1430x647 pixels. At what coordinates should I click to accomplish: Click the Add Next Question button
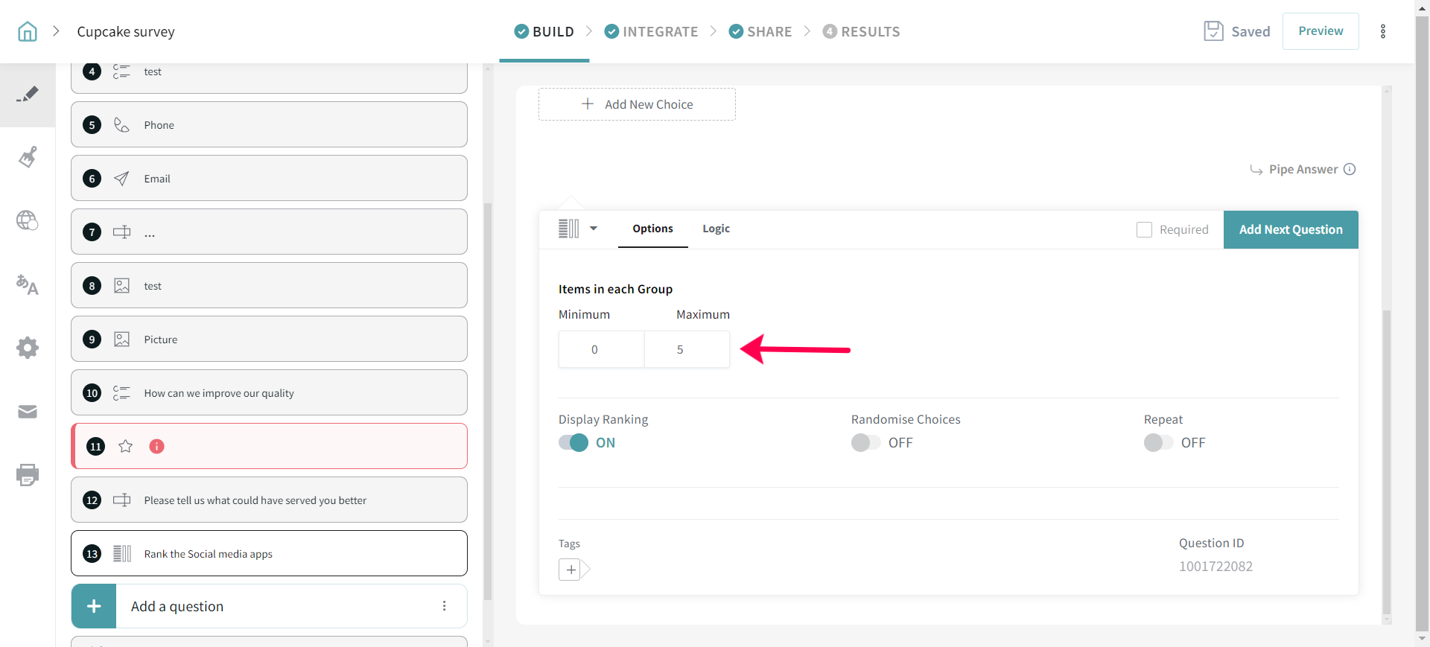1291,229
